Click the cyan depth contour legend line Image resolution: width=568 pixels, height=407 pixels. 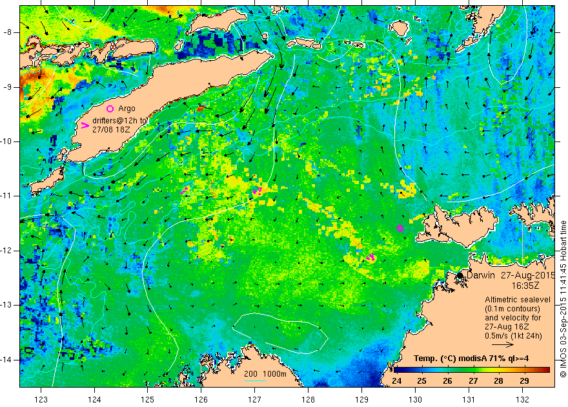pyautogui.click(x=255, y=381)
